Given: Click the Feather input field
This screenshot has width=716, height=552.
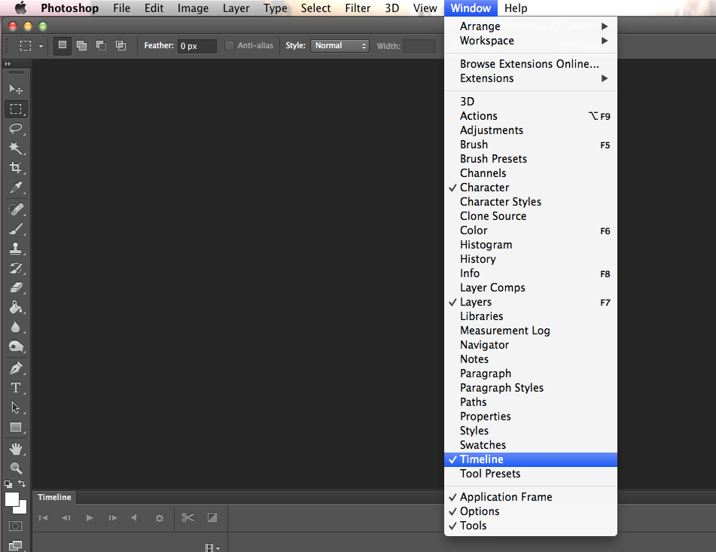Looking at the screenshot, I should [x=197, y=46].
